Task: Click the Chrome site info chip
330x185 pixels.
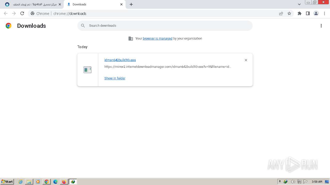Action: pyautogui.click(x=40, y=14)
